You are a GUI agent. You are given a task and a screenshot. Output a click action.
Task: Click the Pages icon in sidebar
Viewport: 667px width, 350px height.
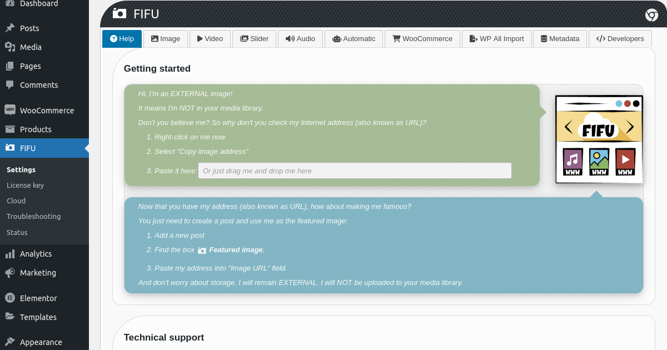coord(10,66)
